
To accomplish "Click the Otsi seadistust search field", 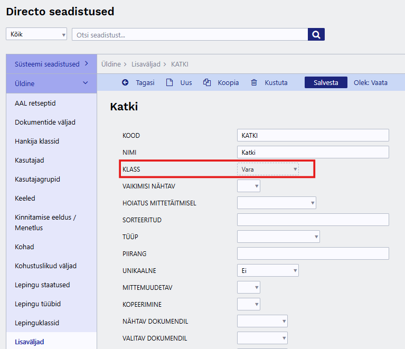I will point(190,35).
